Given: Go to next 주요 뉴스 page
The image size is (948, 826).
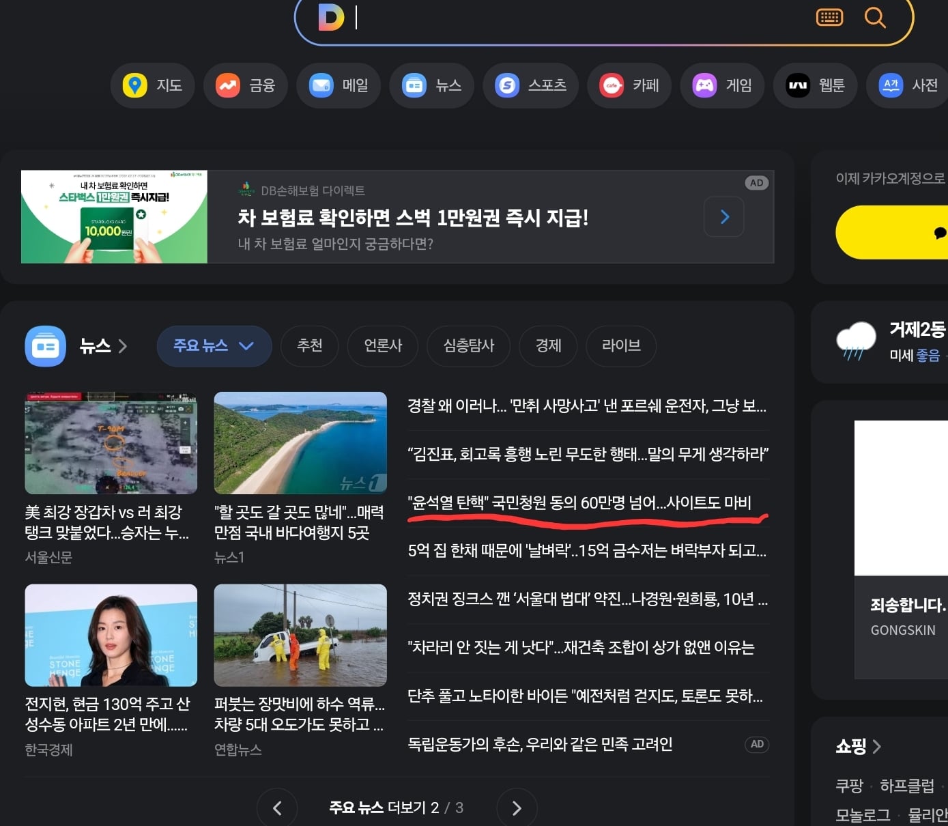Looking at the screenshot, I should (x=517, y=808).
